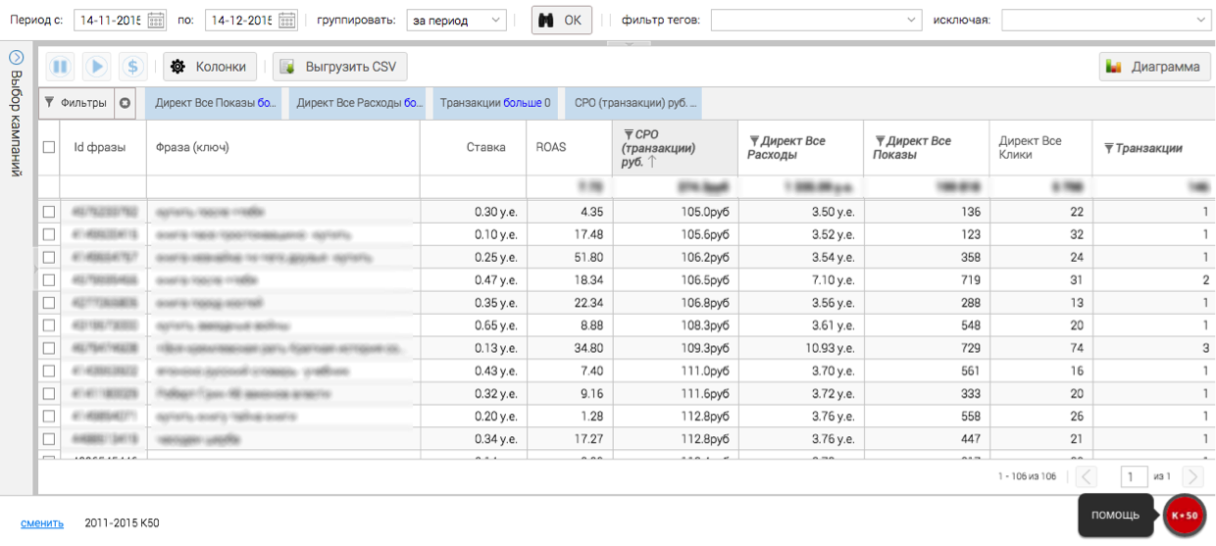Click the red K50 round logo icon
The height and width of the screenshot is (546, 1216).
tap(1185, 516)
